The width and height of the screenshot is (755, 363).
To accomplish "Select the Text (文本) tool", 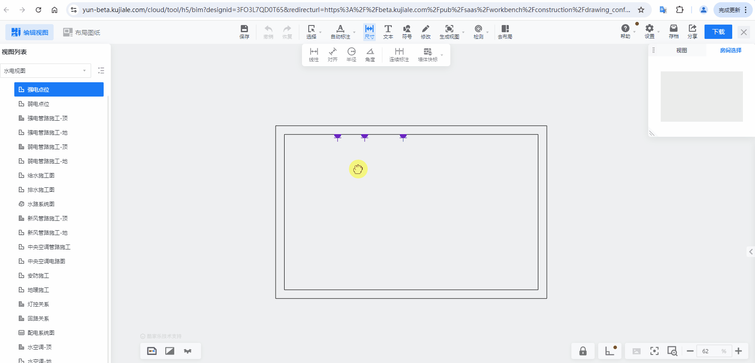I will 388,32.
